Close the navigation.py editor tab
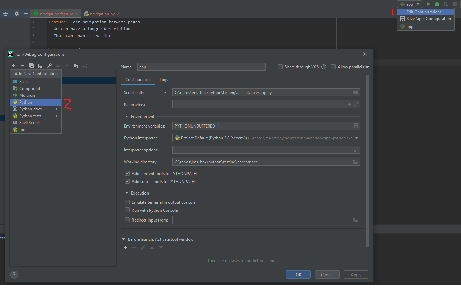Image resolution: width=461 pixels, height=295 pixels. click(118, 14)
